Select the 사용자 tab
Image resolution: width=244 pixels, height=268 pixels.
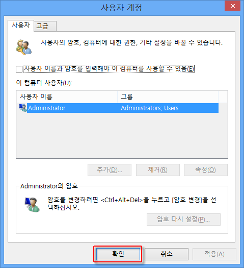click(x=21, y=26)
